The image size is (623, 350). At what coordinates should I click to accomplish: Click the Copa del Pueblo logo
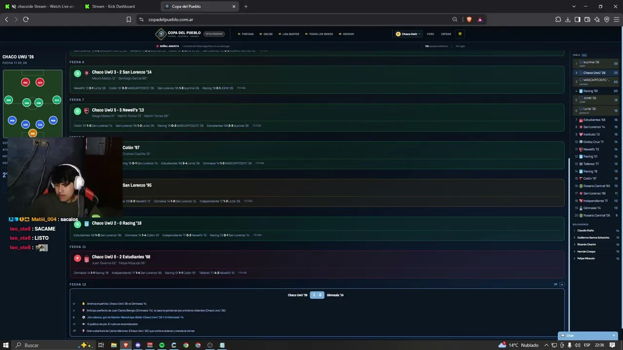(178, 34)
